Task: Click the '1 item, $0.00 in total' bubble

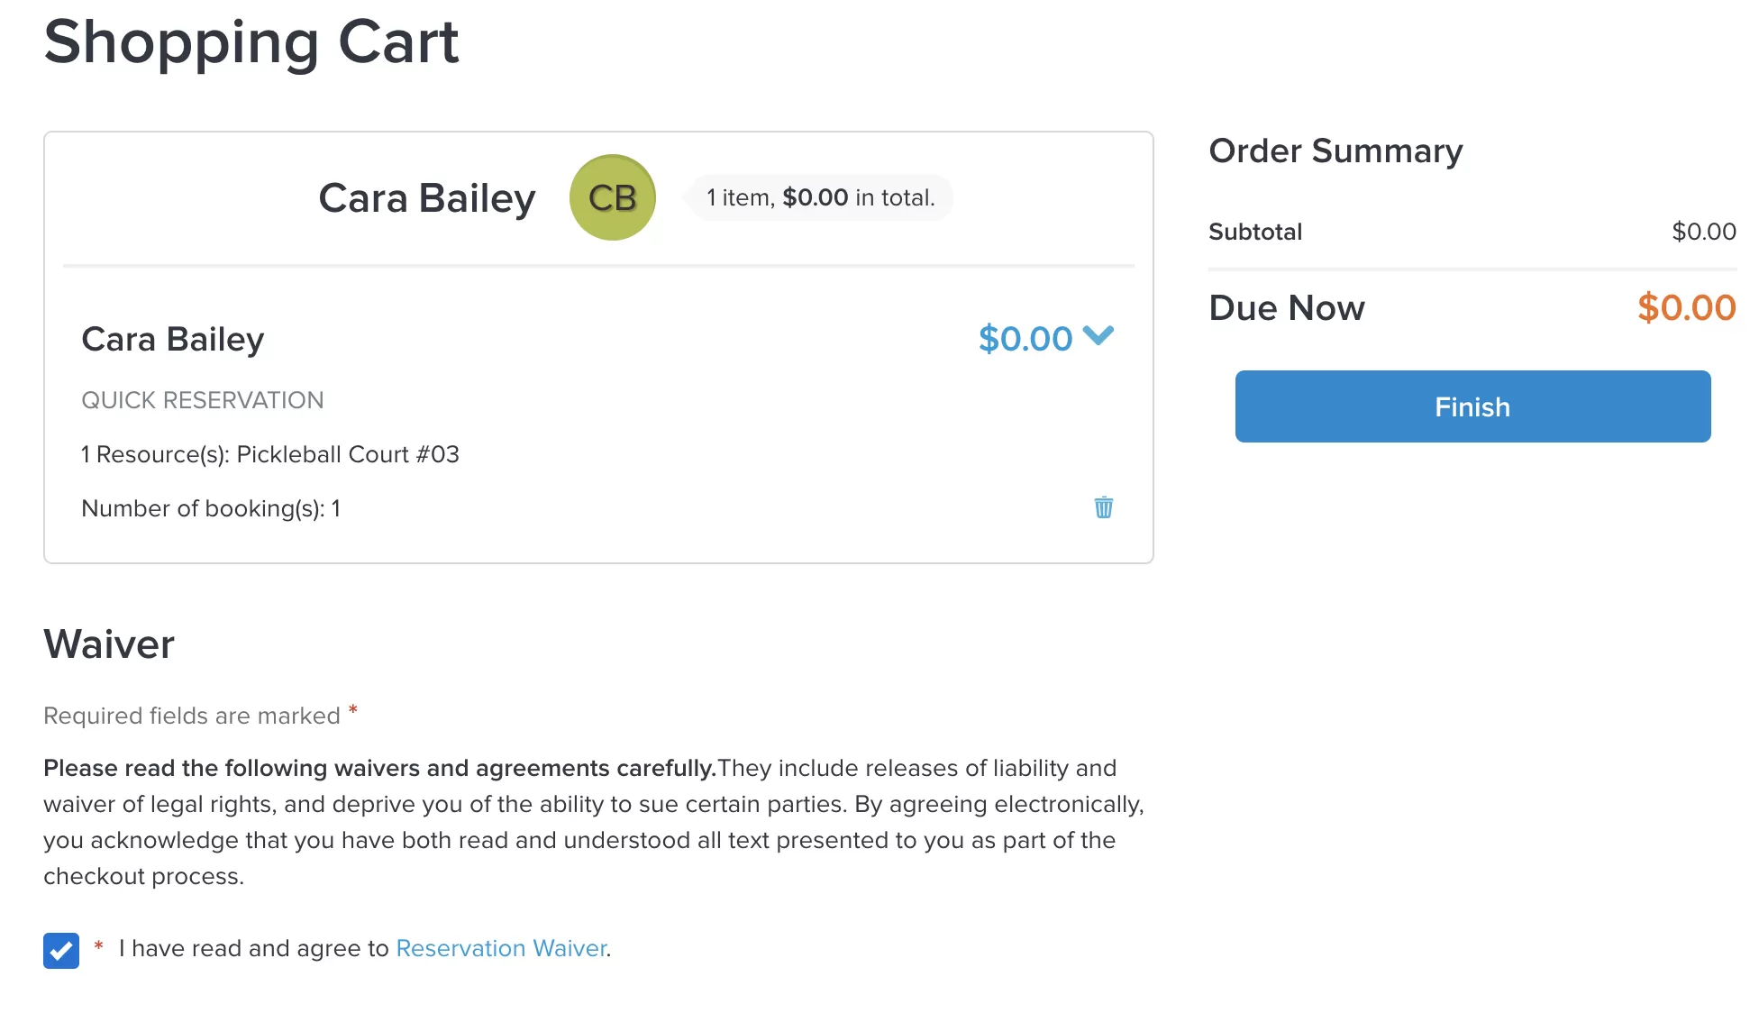Action: click(820, 197)
